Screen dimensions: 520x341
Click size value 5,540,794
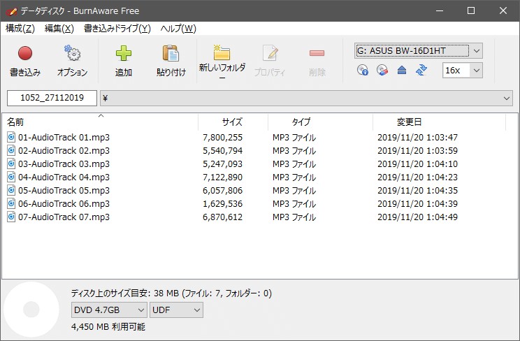point(222,151)
